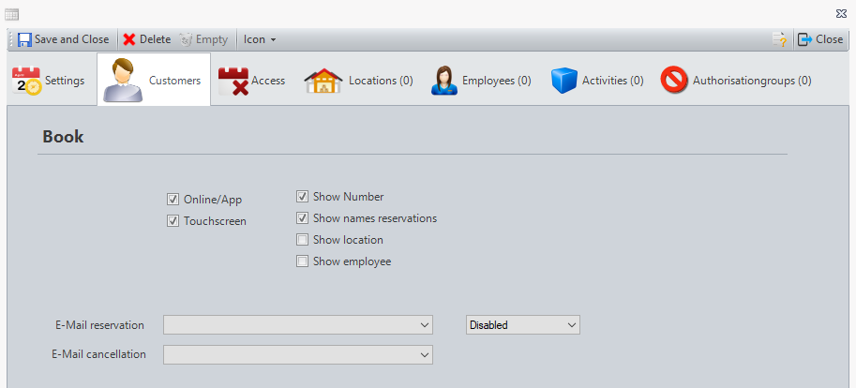Enable the Show employee checkbox
856x388 pixels.
(x=303, y=261)
